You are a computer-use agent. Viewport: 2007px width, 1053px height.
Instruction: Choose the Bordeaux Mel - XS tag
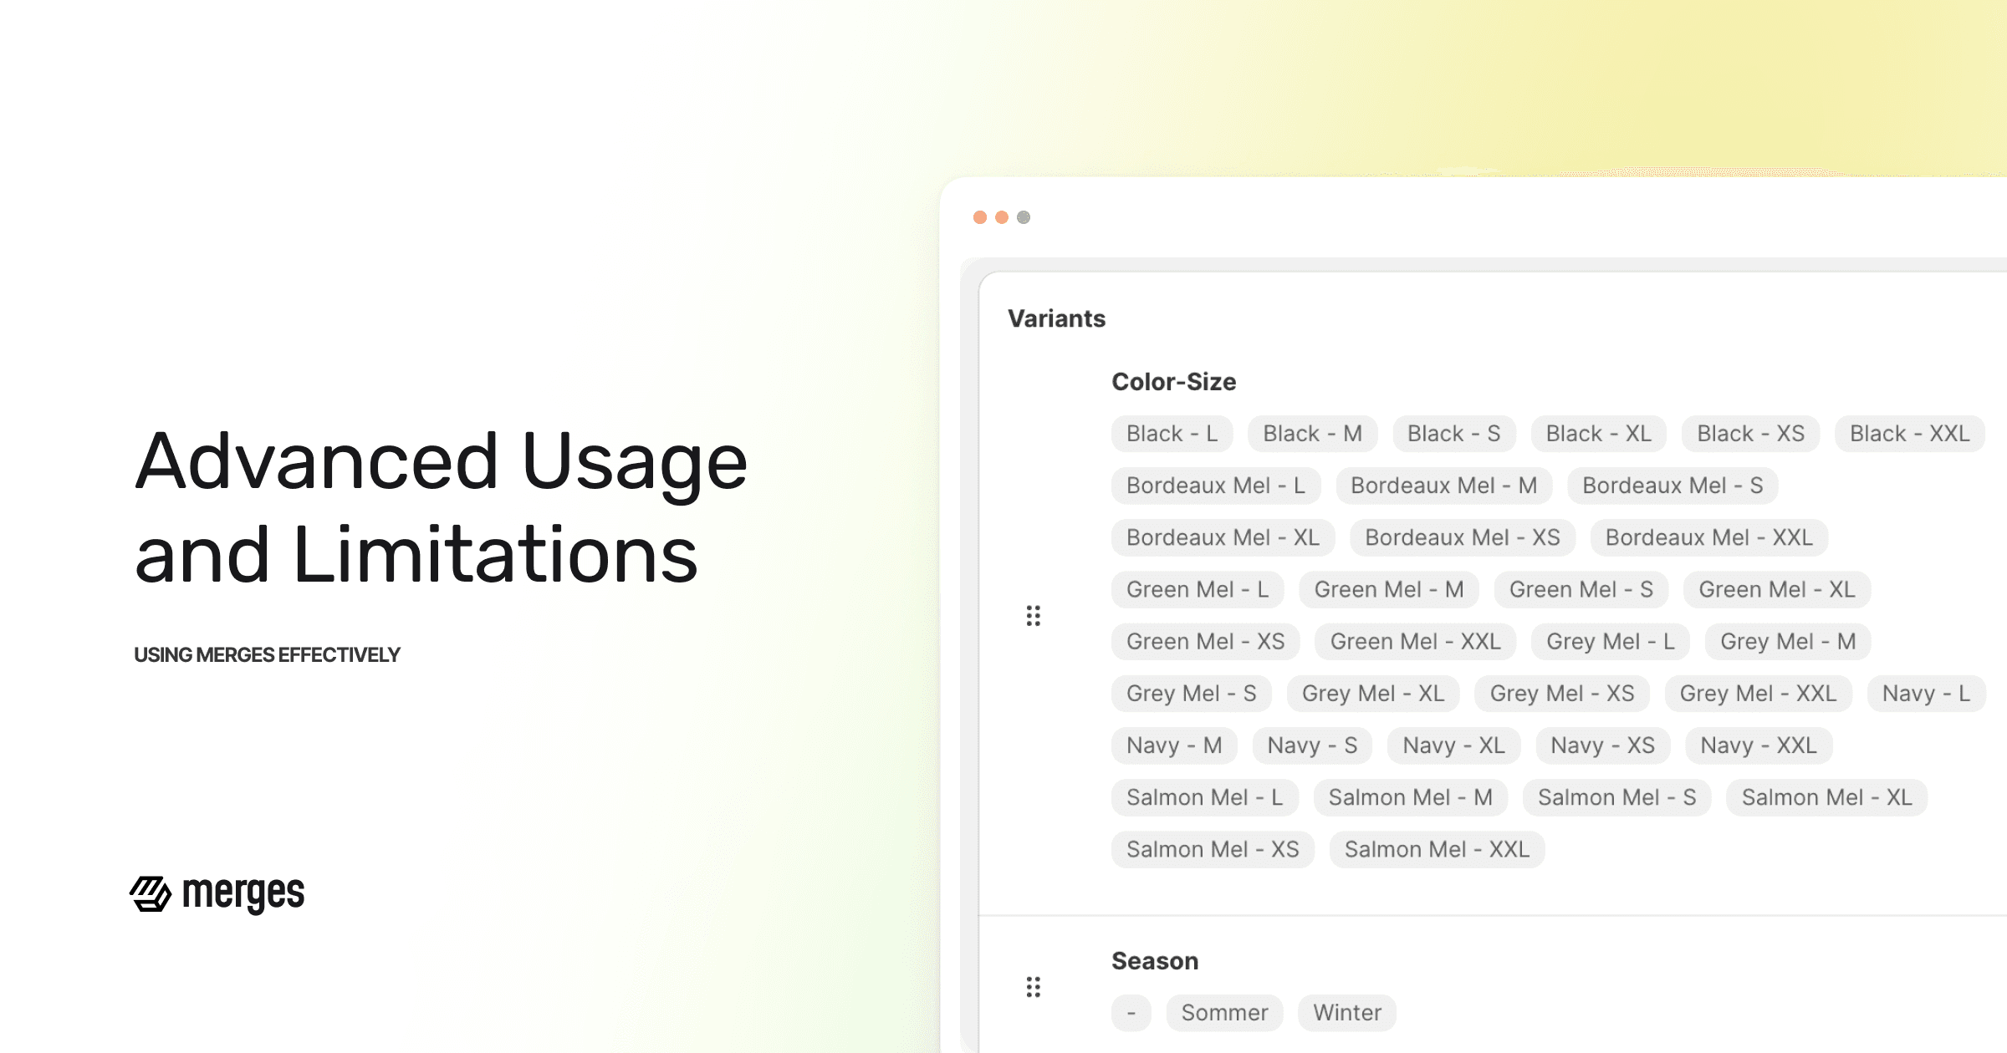(1463, 537)
